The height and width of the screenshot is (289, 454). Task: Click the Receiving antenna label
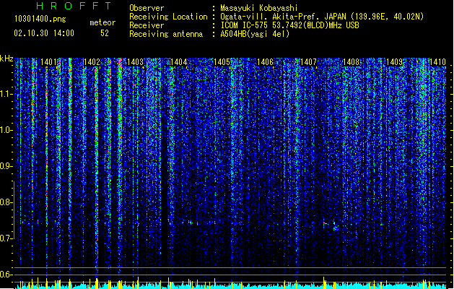click(166, 34)
